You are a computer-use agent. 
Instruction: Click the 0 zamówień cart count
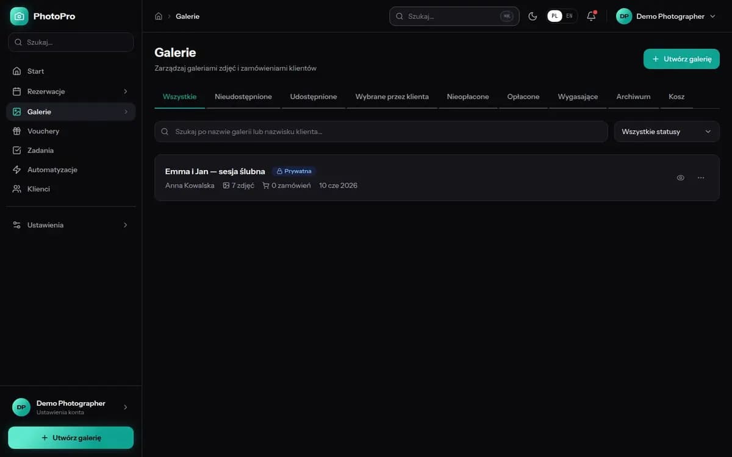tap(287, 185)
